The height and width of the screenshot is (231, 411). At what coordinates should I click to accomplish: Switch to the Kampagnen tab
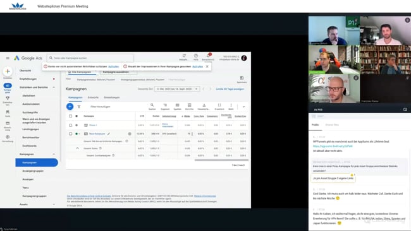click(75, 97)
